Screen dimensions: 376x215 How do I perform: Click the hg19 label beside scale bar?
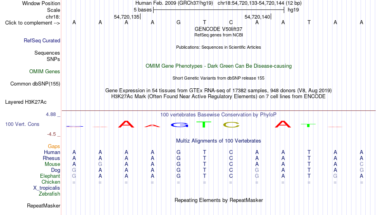click(293, 10)
